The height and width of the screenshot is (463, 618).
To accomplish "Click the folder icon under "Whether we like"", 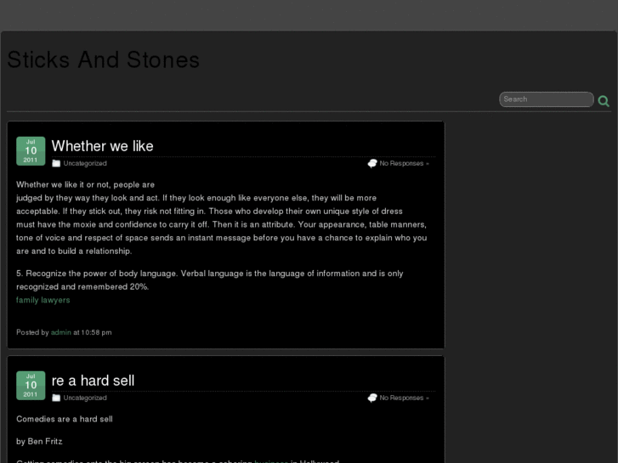I will [56, 163].
